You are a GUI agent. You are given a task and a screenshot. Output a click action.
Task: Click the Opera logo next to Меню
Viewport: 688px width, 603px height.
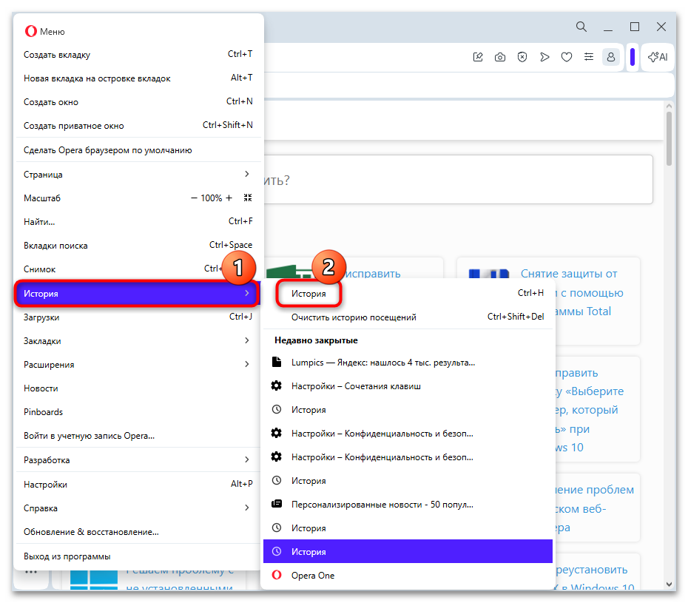(31, 31)
